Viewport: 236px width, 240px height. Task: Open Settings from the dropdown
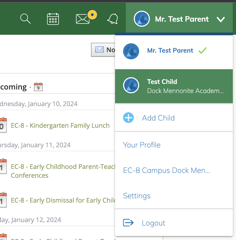tap(137, 196)
